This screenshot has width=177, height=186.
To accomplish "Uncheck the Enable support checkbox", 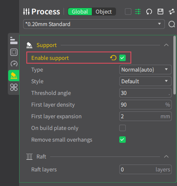I will pyautogui.click(x=123, y=58).
